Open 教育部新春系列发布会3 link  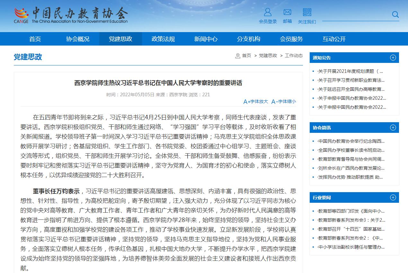coord(351,220)
